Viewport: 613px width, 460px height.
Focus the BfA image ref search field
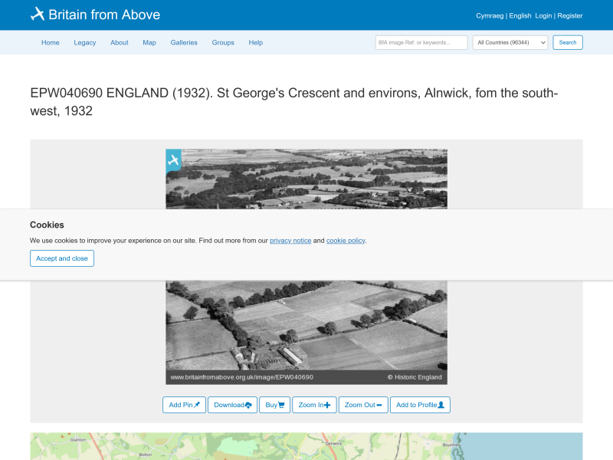coord(421,42)
